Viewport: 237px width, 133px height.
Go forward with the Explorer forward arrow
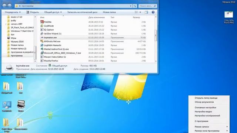coord(10,6)
